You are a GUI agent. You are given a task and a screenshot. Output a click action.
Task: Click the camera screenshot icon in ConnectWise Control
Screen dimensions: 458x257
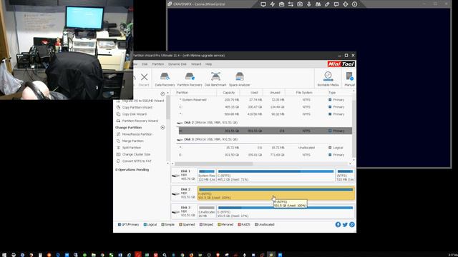click(300, 4)
